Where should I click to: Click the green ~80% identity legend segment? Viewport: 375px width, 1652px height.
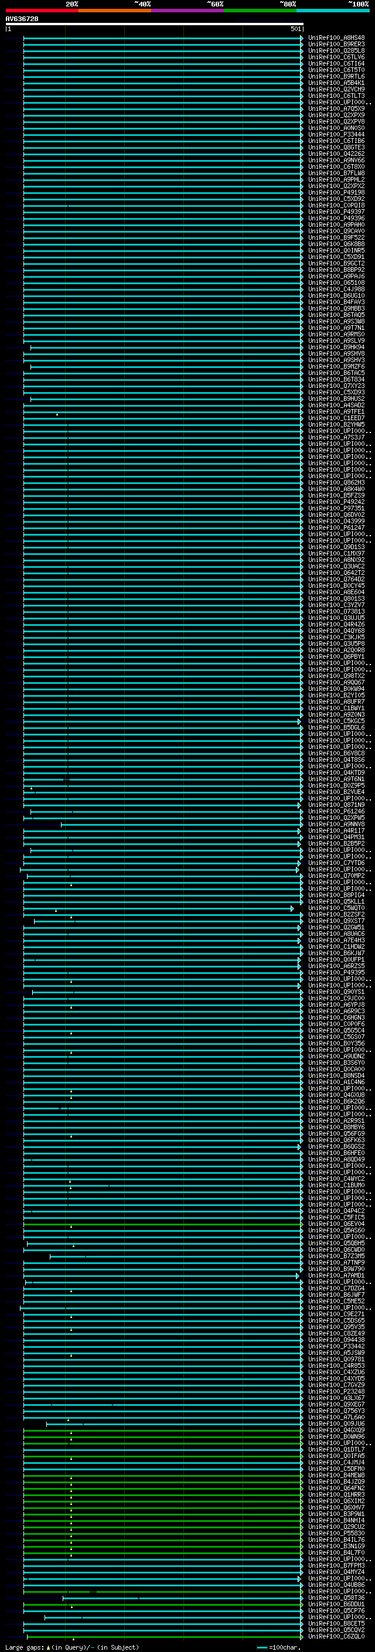click(260, 11)
